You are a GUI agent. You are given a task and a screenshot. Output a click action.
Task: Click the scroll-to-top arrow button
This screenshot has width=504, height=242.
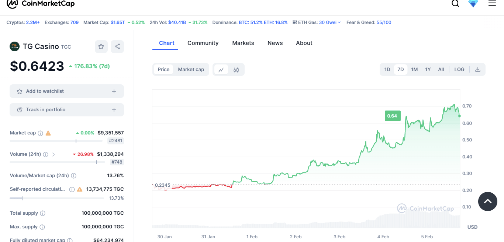[488, 201]
